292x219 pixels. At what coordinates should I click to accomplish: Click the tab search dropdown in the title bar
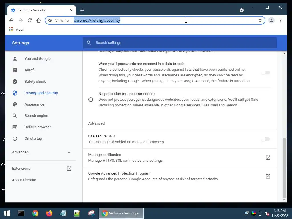[242, 10]
